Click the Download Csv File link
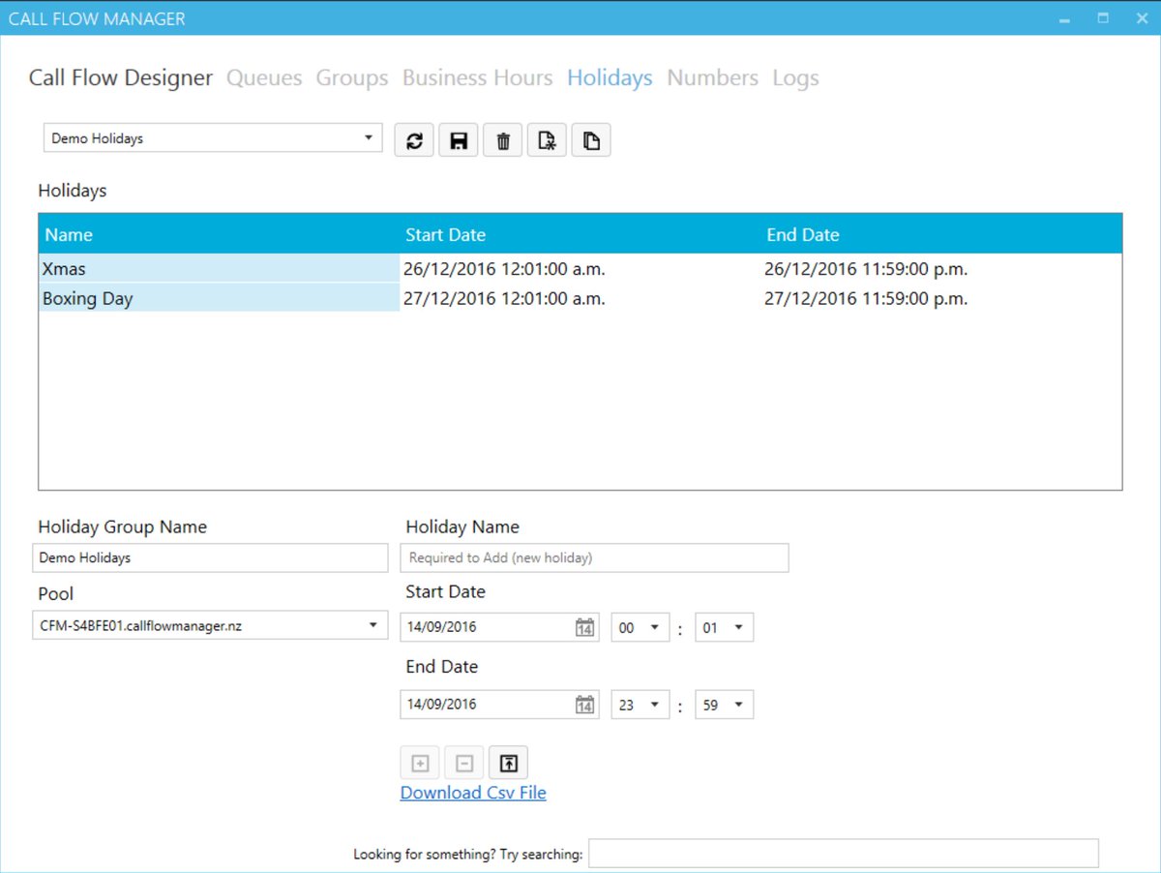1161x873 pixels. pyautogui.click(x=473, y=793)
